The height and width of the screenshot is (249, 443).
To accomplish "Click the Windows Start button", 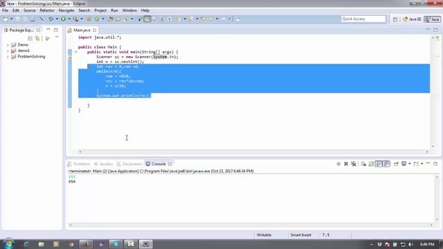I will pyautogui.click(x=8, y=244).
